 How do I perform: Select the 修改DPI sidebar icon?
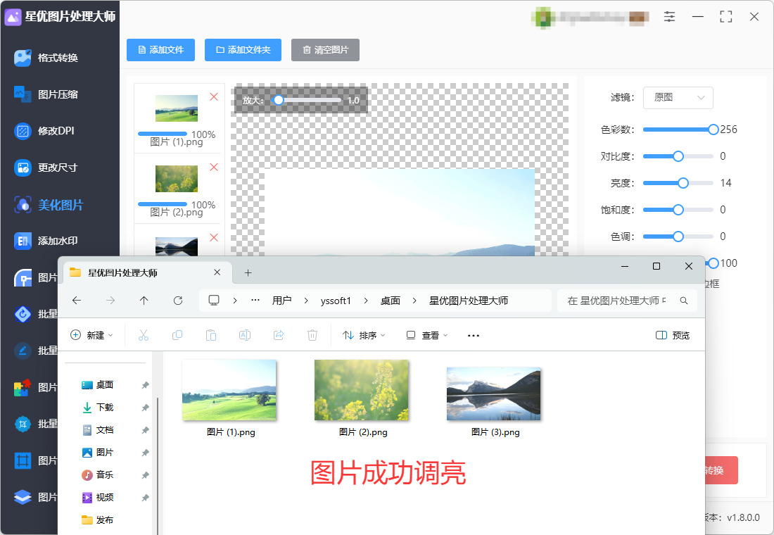[x=23, y=131]
